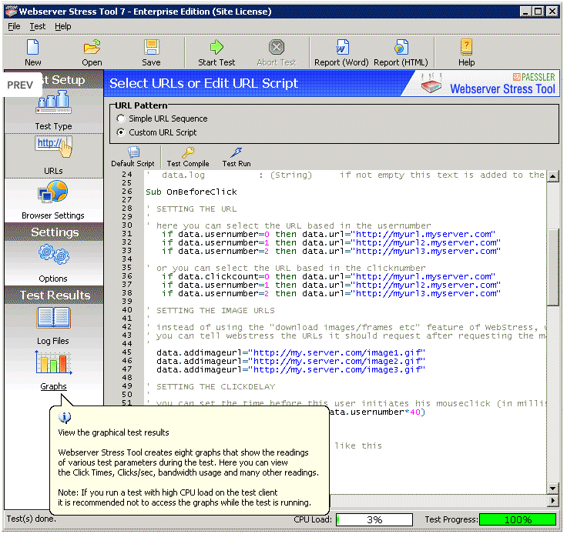This screenshot has width=567, height=534.
Task: Minimize the Webserver Stress Tool window
Action: [525, 12]
